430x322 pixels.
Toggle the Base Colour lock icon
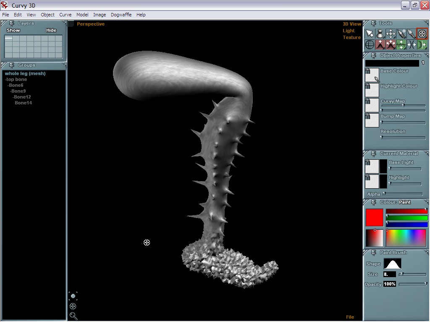click(x=367, y=71)
